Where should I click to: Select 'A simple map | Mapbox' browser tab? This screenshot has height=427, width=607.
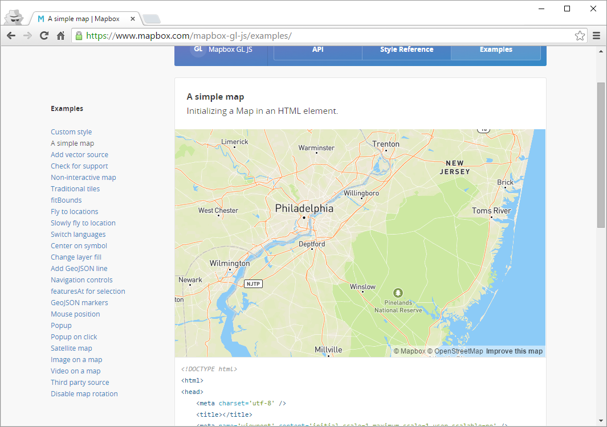pyautogui.click(x=84, y=19)
